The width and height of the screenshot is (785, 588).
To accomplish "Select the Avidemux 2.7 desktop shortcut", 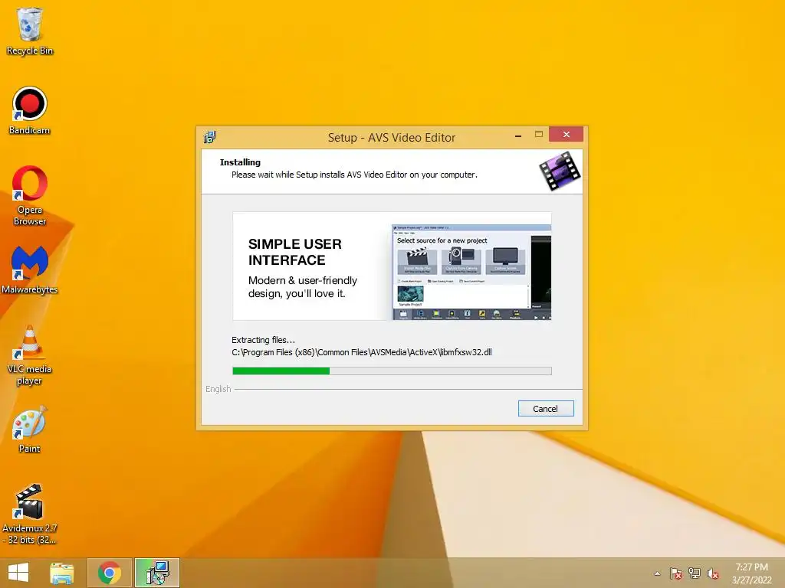I will point(30,514).
